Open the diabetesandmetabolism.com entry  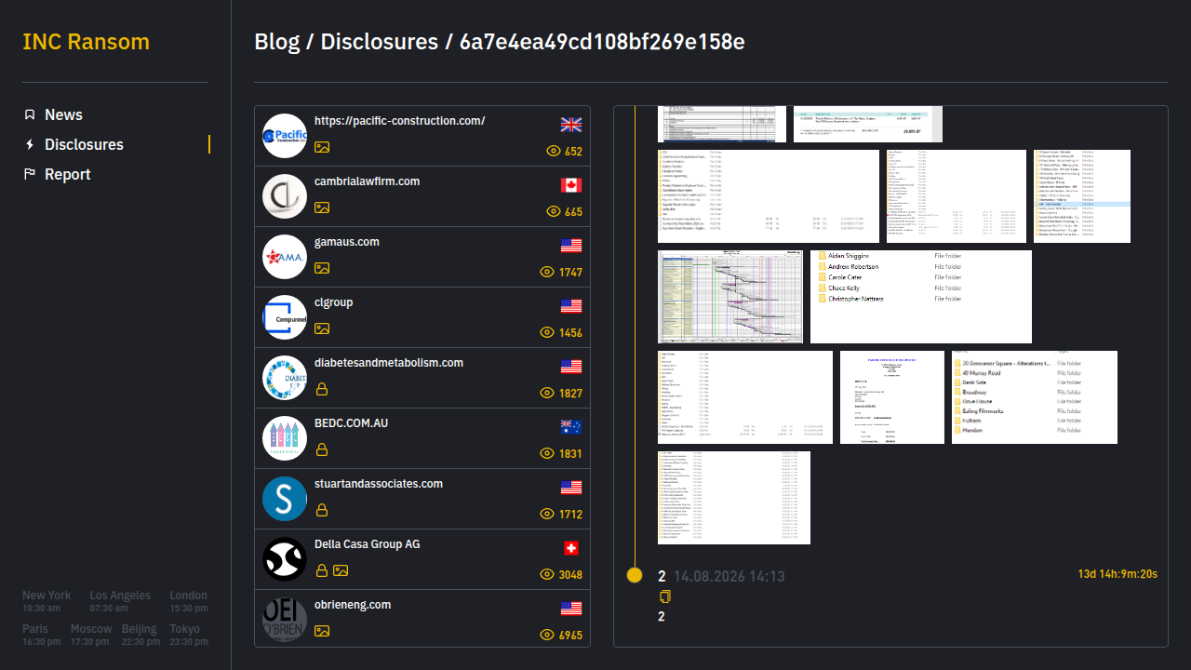[x=422, y=378]
